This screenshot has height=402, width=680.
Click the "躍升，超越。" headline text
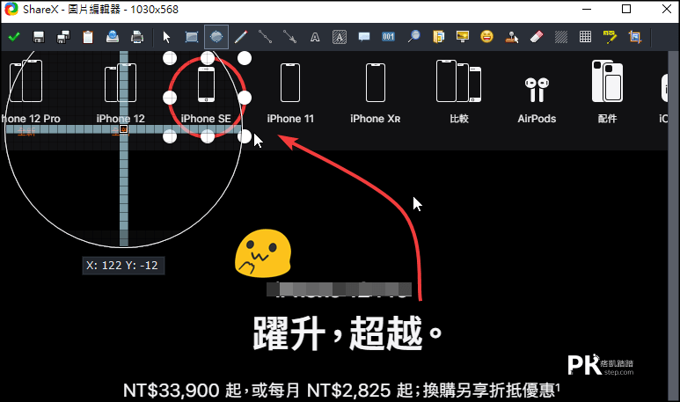(x=347, y=333)
